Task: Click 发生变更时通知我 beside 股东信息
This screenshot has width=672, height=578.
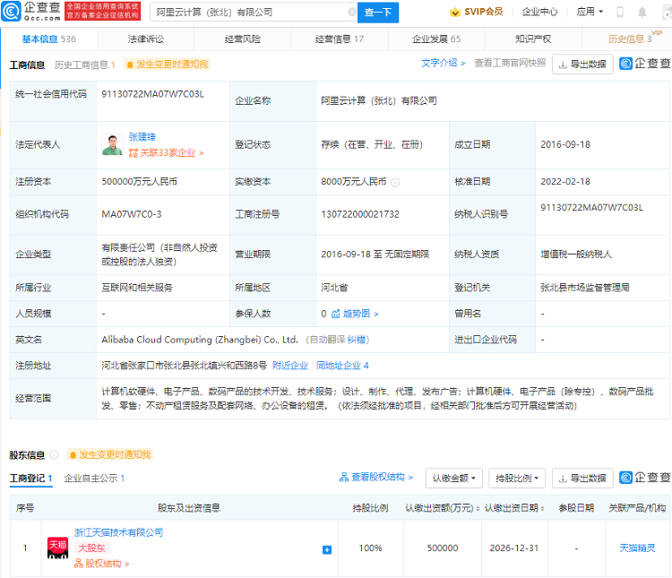Action: point(109,454)
